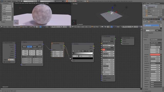Enable the Max checkbox in Mapping node

coord(34,57)
